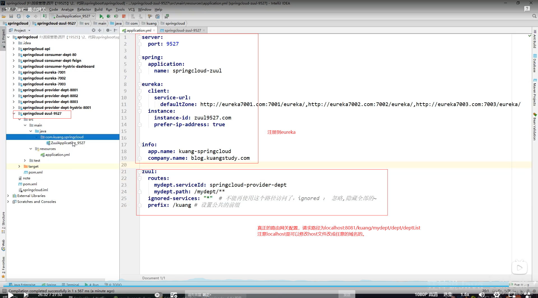
Task: Navigate forward with the right arrow
Action: click(x=36, y=16)
